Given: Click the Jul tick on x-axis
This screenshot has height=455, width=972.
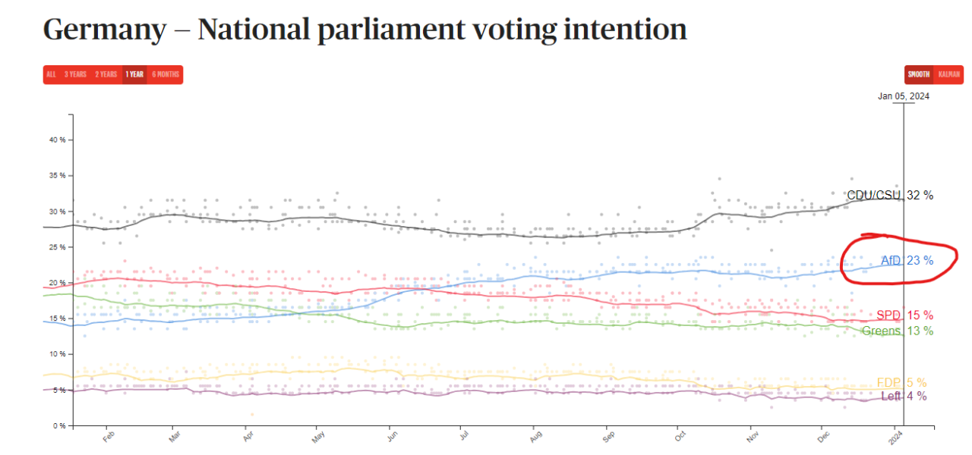Looking at the screenshot, I should pos(462,438).
